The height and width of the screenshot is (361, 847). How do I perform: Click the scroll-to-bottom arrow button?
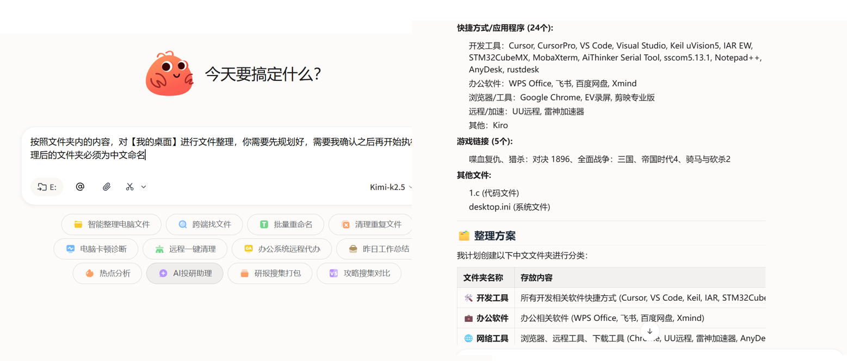[x=650, y=331]
